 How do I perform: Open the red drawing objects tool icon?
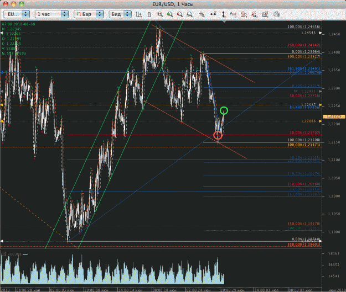[244, 14]
